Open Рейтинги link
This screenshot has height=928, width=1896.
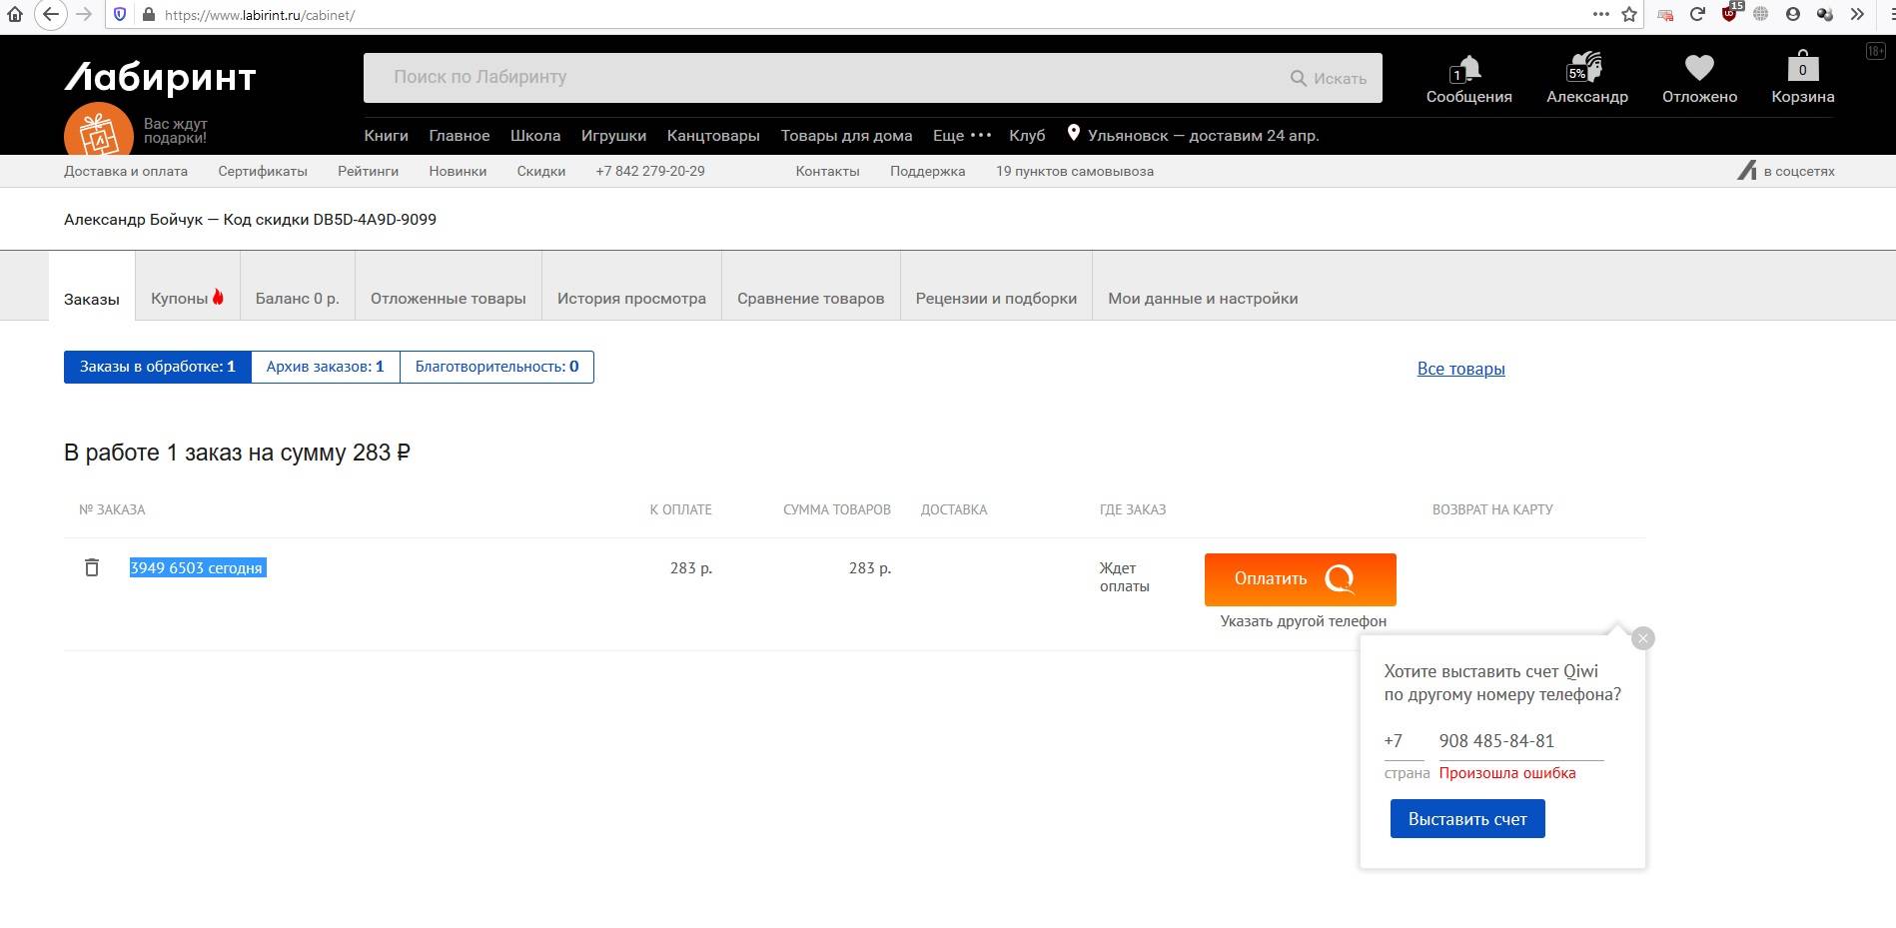pyautogui.click(x=368, y=171)
